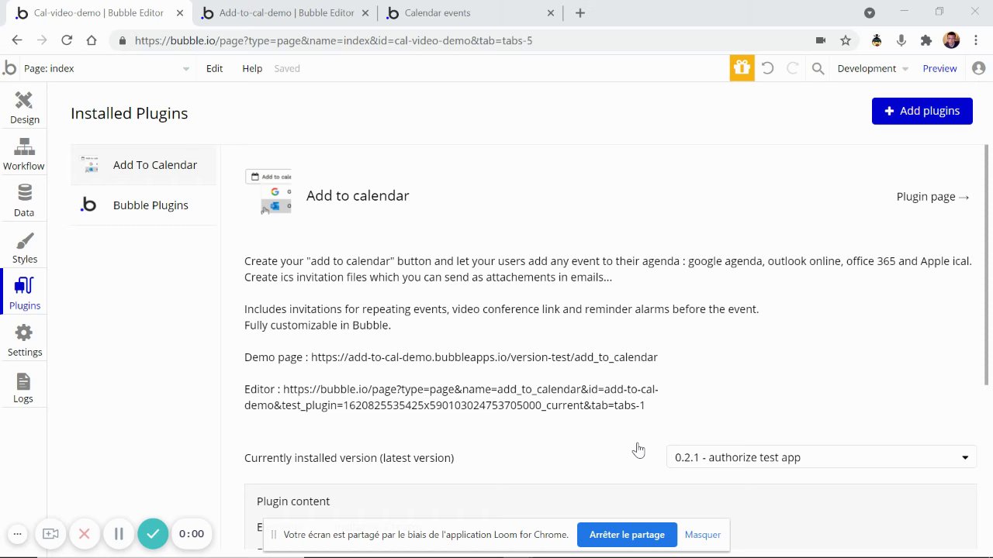
Task: Click the Add plugins button
Action: tap(922, 111)
